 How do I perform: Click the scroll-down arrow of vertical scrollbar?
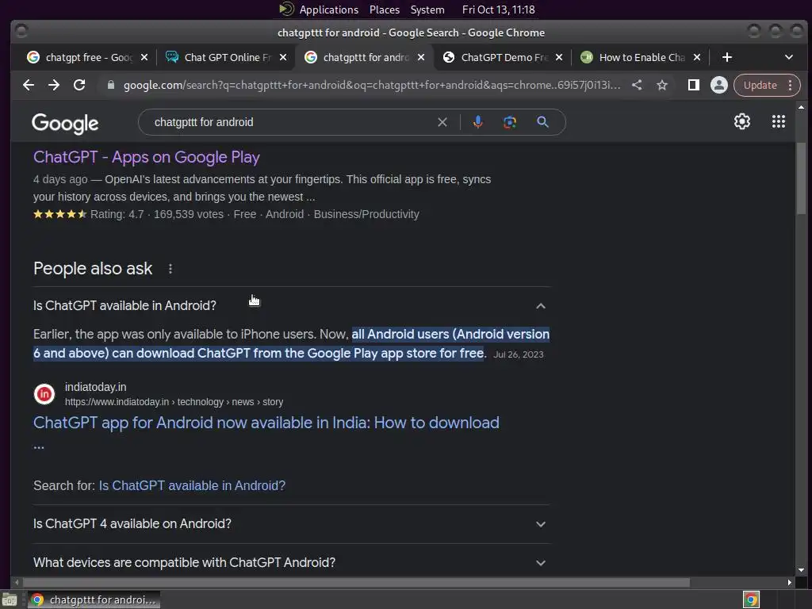[x=801, y=570]
